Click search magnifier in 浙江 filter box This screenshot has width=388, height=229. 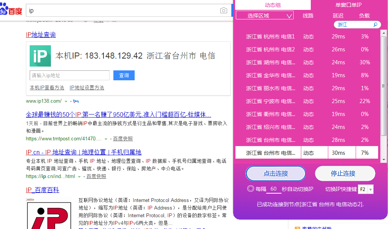tap(375, 24)
